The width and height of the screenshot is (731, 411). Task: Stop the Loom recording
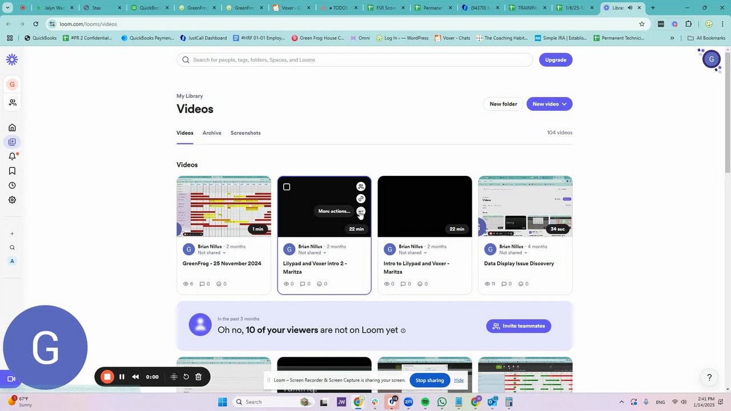click(x=107, y=377)
